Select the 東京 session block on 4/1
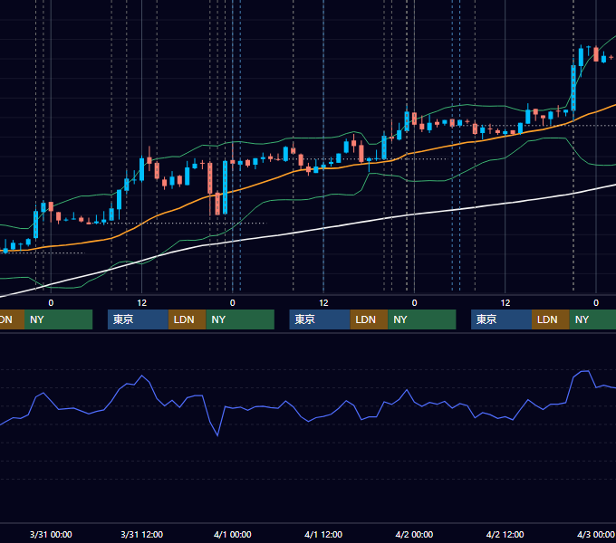Image resolution: width=616 pixels, height=543 pixels. (320, 319)
